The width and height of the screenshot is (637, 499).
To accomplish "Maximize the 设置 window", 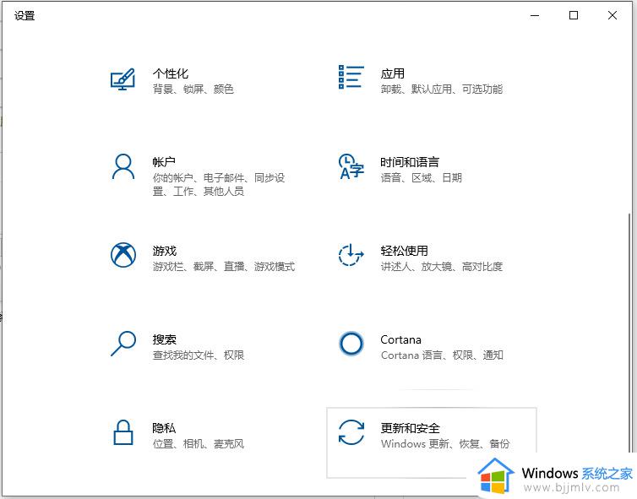I will pyautogui.click(x=574, y=15).
